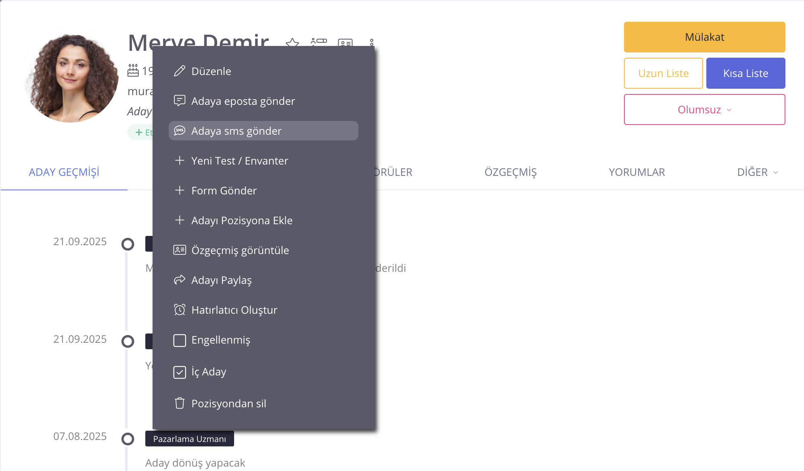The image size is (804, 471).
Task: Switch to the ÖZGEÇMİŞ tab
Action: (x=510, y=172)
